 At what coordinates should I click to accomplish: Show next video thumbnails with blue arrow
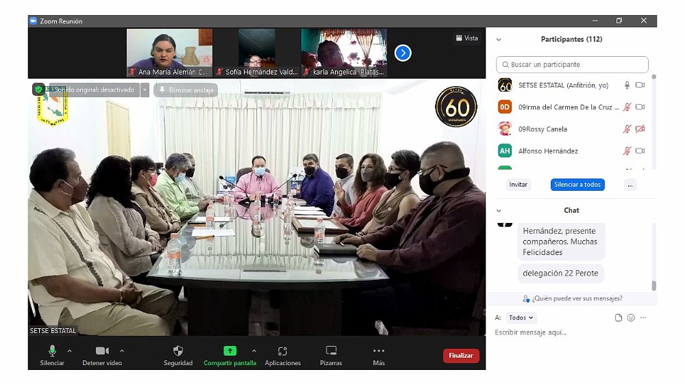point(403,53)
